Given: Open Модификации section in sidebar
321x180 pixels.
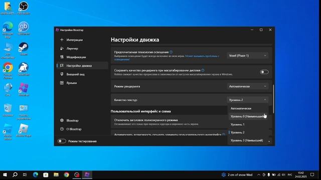Looking at the screenshot, I should [x=82, y=57].
